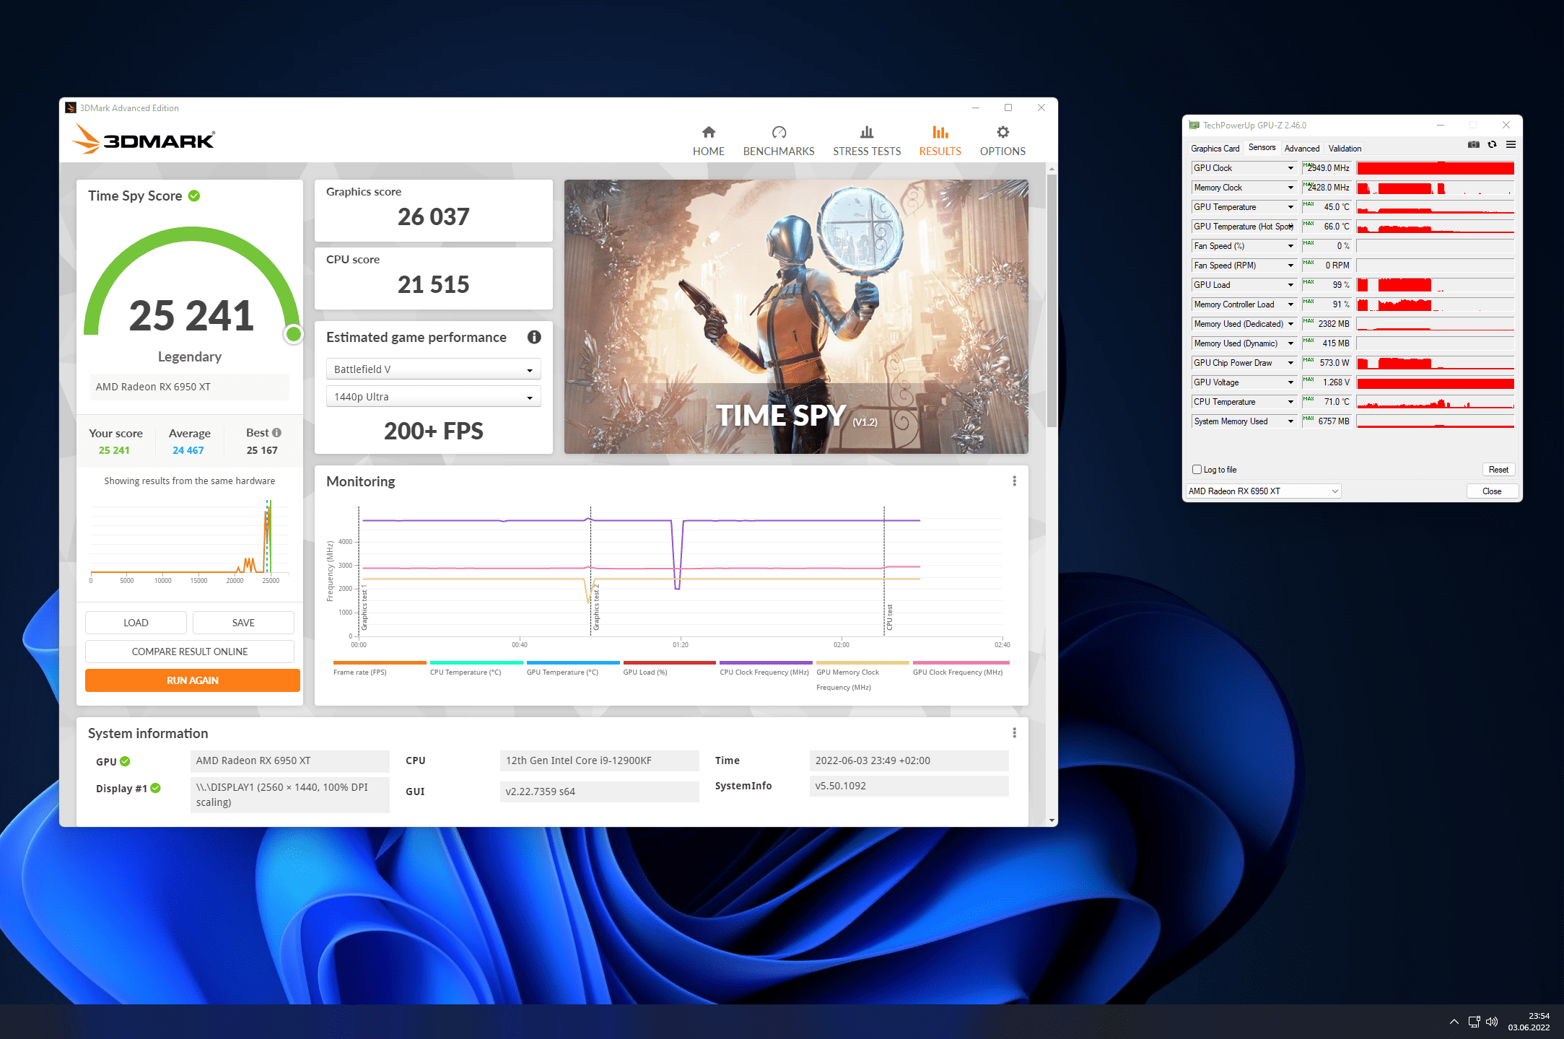The width and height of the screenshot is (1564, 1039).
Task: Open the Monitoring panel three-dot menu
Action: point(1014,481)
